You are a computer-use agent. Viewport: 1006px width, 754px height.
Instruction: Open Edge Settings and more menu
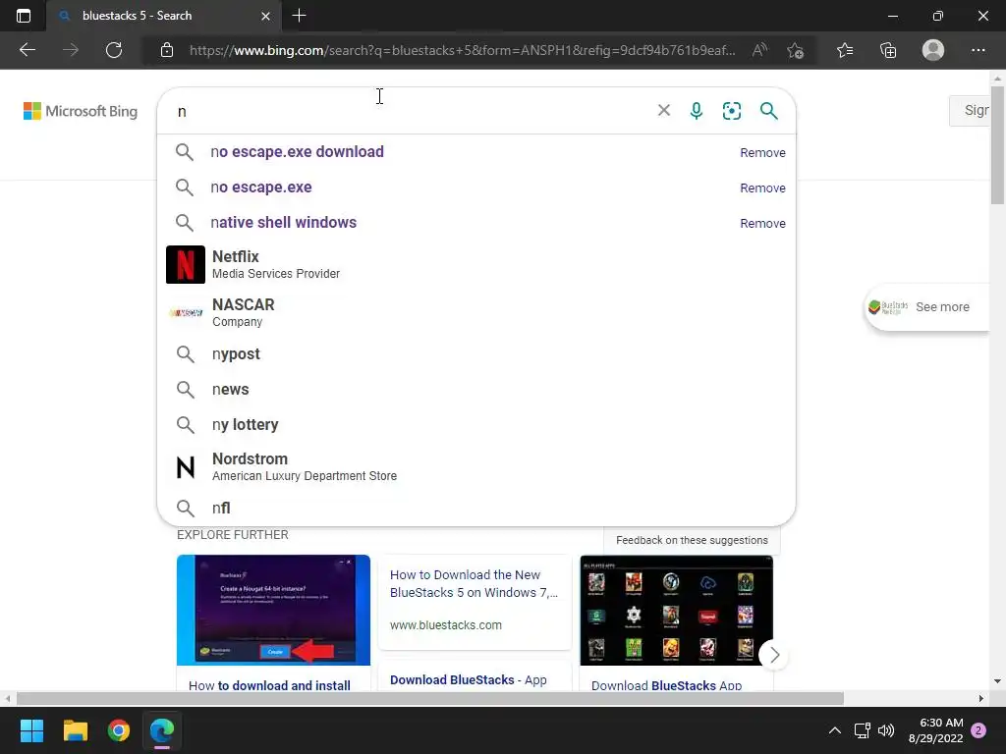point(978,50)
